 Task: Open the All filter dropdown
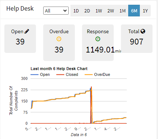click(x=56, y=11)
